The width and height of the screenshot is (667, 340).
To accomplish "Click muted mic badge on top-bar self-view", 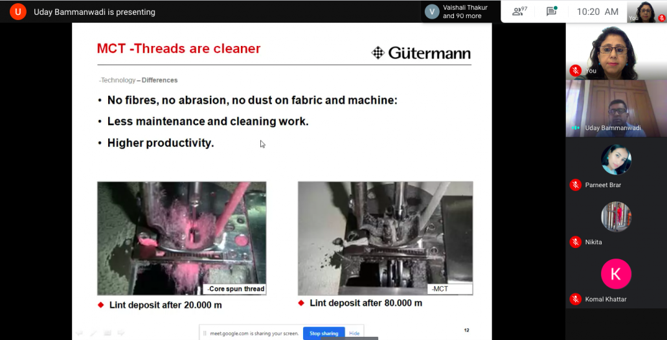I will pos(661,18).
